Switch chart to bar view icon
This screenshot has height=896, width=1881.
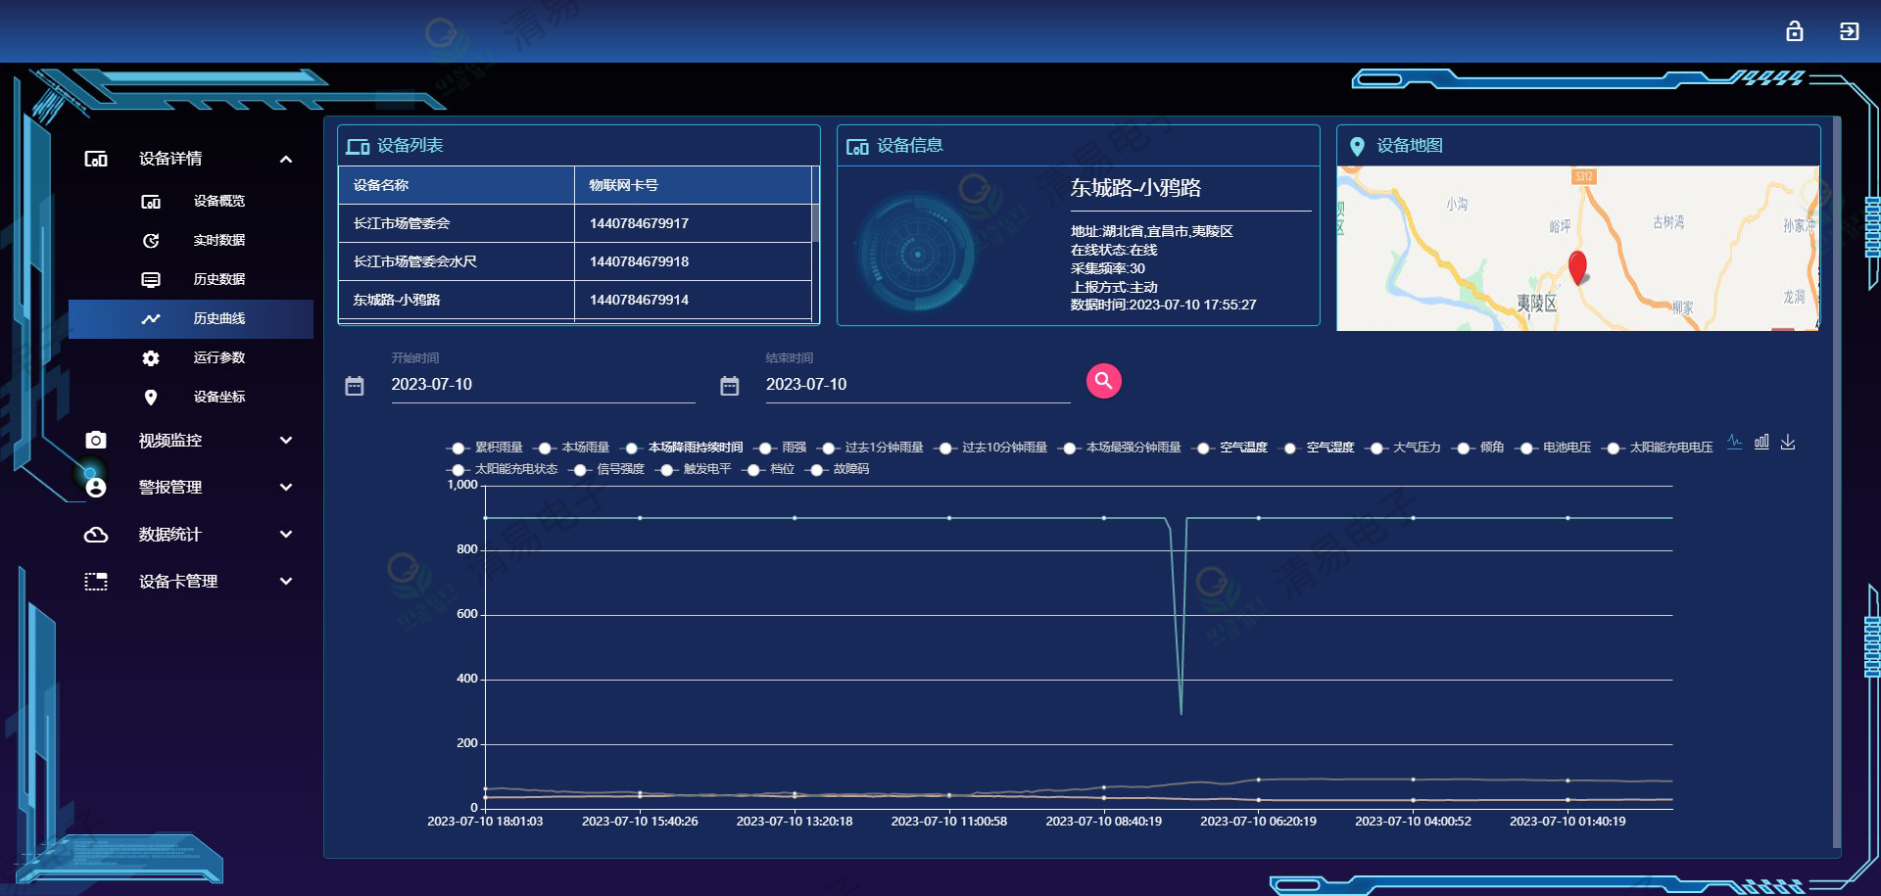(x=1761, y=442)
